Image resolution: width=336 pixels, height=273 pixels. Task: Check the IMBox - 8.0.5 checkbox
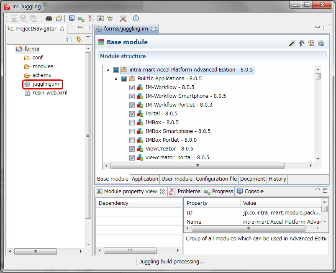click(132, 122)
